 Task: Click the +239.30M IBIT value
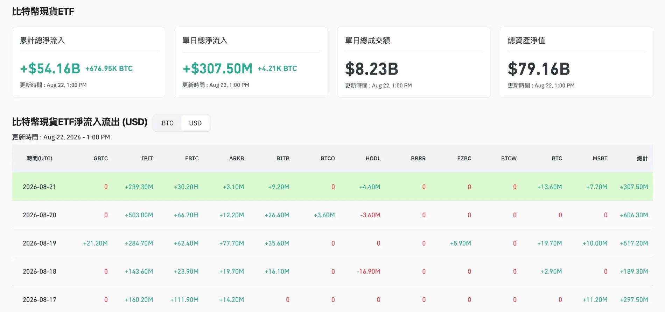click(139, 187)
